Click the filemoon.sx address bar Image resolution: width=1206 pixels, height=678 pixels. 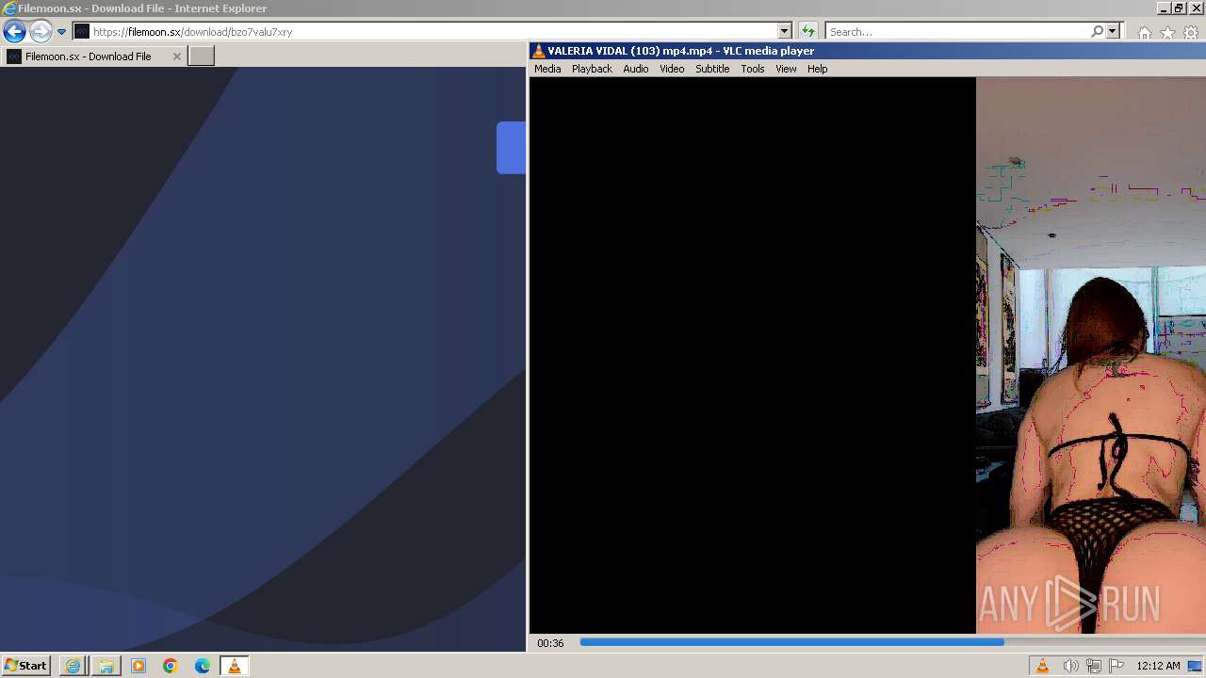[426, 31]
